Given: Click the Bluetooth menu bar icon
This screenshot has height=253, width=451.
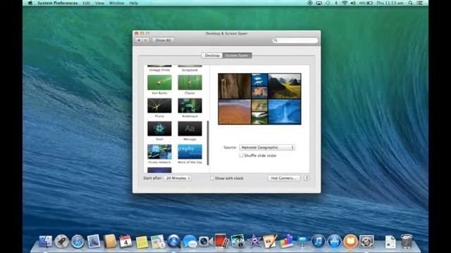Looking at the screenshot, I should click(336, 3).
